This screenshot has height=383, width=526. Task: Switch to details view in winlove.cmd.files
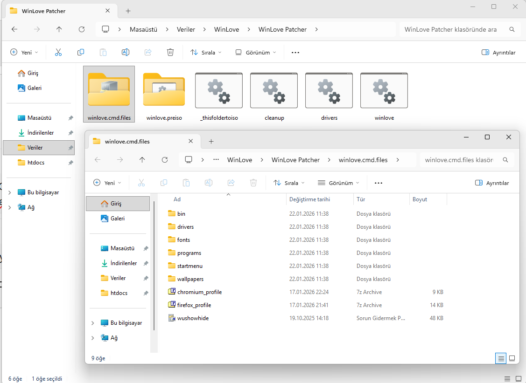click(x=501, y=358)
